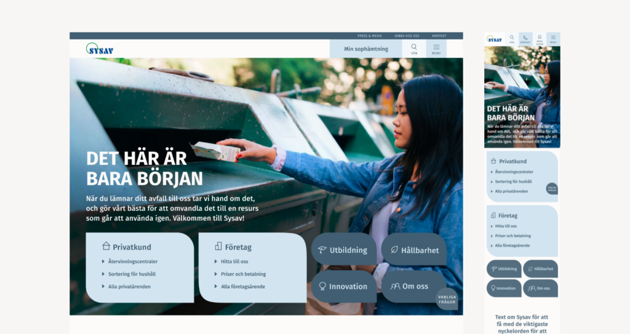Screen dimensions: 630x334
Task: Click graduation cap icon on large Utbildning button
Action: (x=322, y=250)
